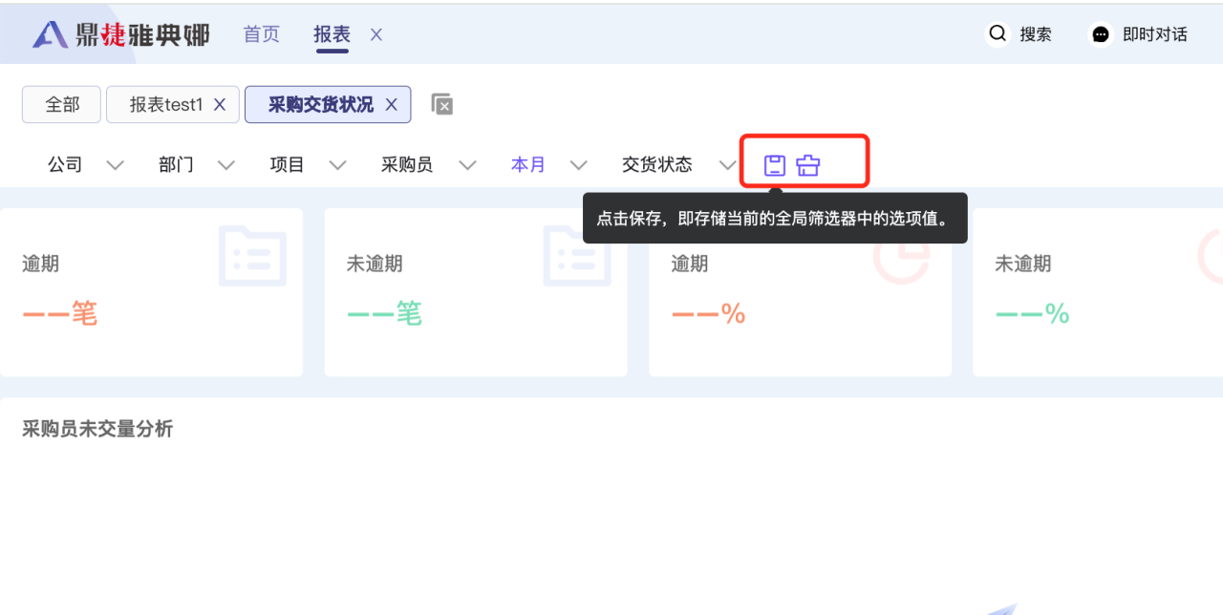This screenshot has height=615, width=1223.
Task: Open the 本月 date filter dropdown
Action: pos(578,165)
